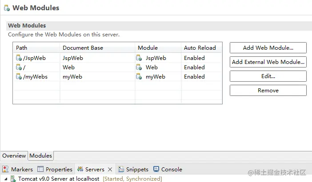Viewport: 312px width, 182px height.
Task: Open the Properties view tab
Action: [55, 169]
